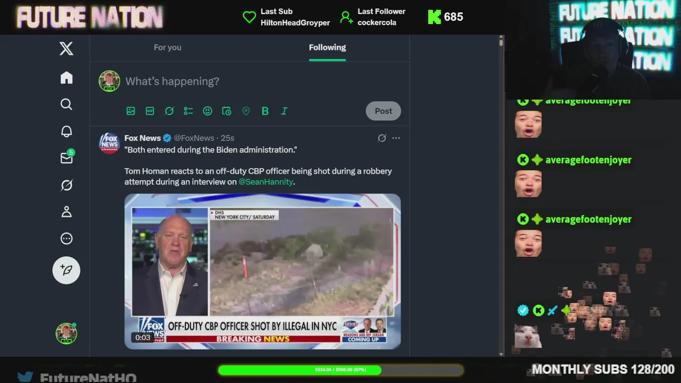Click Grok enhance icon in composer
Image resolution: width=681 pixels, height=383 pixels.
tap(169, 111)
